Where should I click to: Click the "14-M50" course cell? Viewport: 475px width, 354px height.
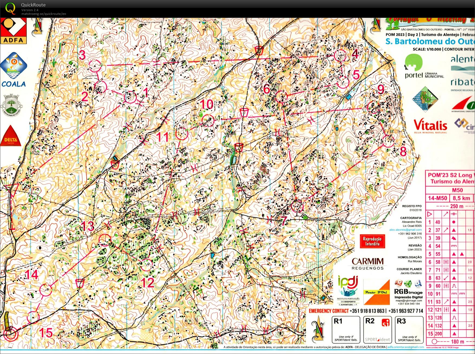click(437, 198)
